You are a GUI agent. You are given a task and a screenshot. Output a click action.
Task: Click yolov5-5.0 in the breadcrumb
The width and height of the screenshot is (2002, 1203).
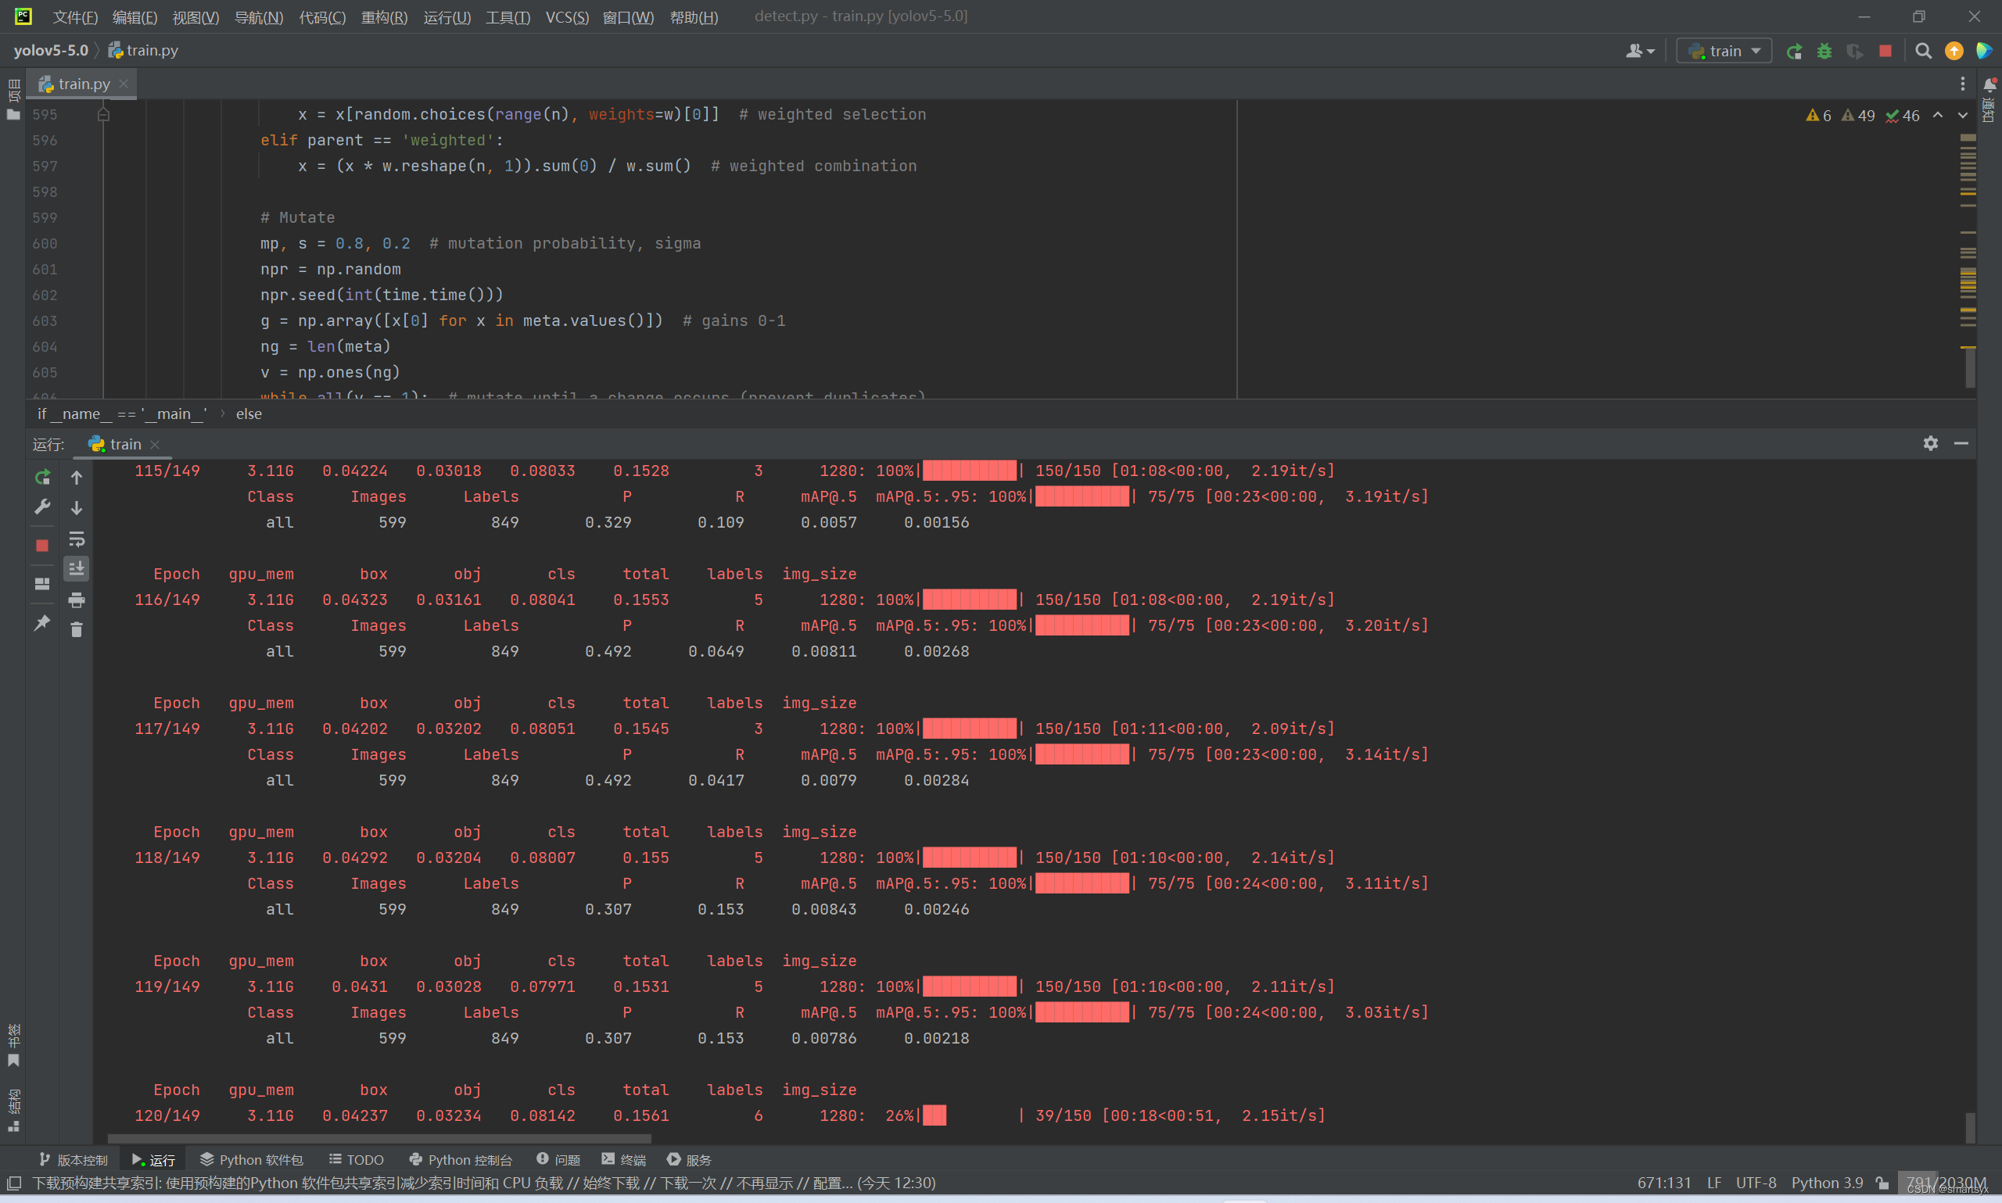click(x=50, y=50)
